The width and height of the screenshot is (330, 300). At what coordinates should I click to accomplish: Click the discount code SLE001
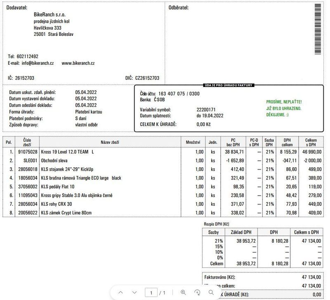pyautogui.click(x=30, y=161)
